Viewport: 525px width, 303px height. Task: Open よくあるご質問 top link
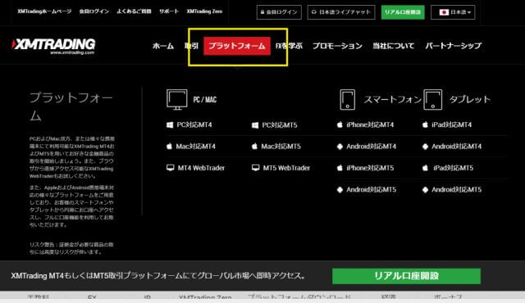134,11
